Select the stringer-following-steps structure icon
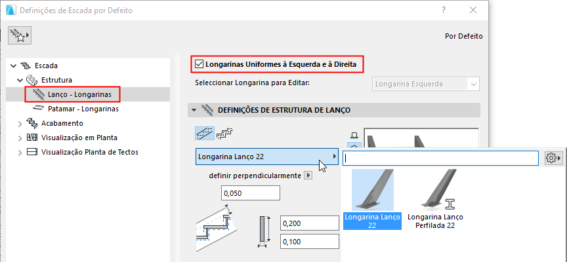This screenshot has width=567, height=262. (226, 133)
